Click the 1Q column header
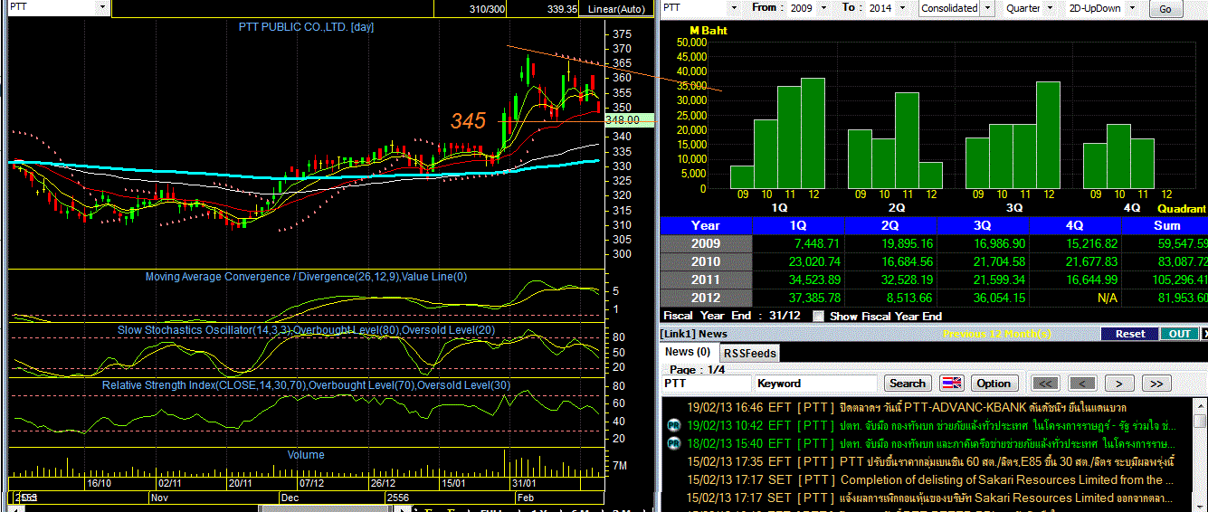The height and width of the screenshot is (512, 1208). pyautogui.click(x=799, y=225)
